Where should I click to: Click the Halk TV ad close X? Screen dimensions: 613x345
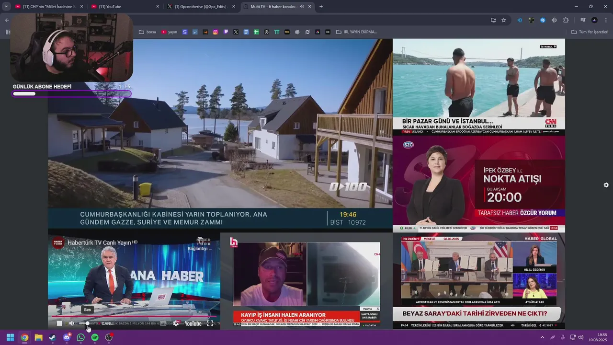(x=377, y=309)
